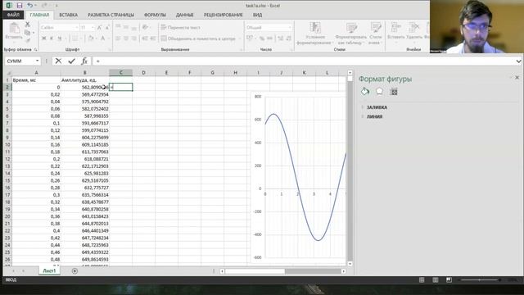524x295 pixels.
Task: Click the Wrap Text (Перенести текст) icon
Action: tap(164, 27)
